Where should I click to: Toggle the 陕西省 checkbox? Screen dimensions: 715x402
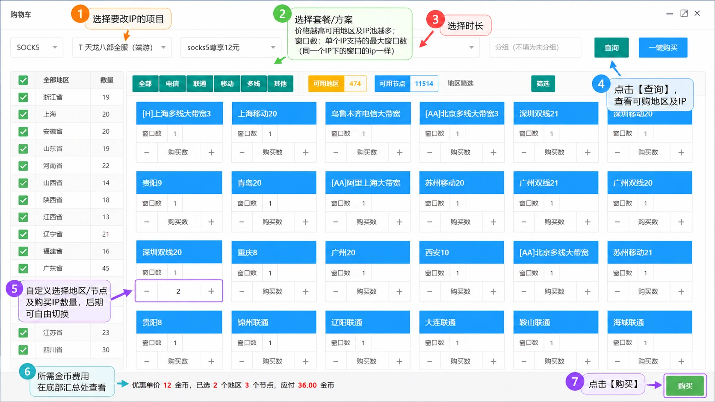[x=23, y=200]
